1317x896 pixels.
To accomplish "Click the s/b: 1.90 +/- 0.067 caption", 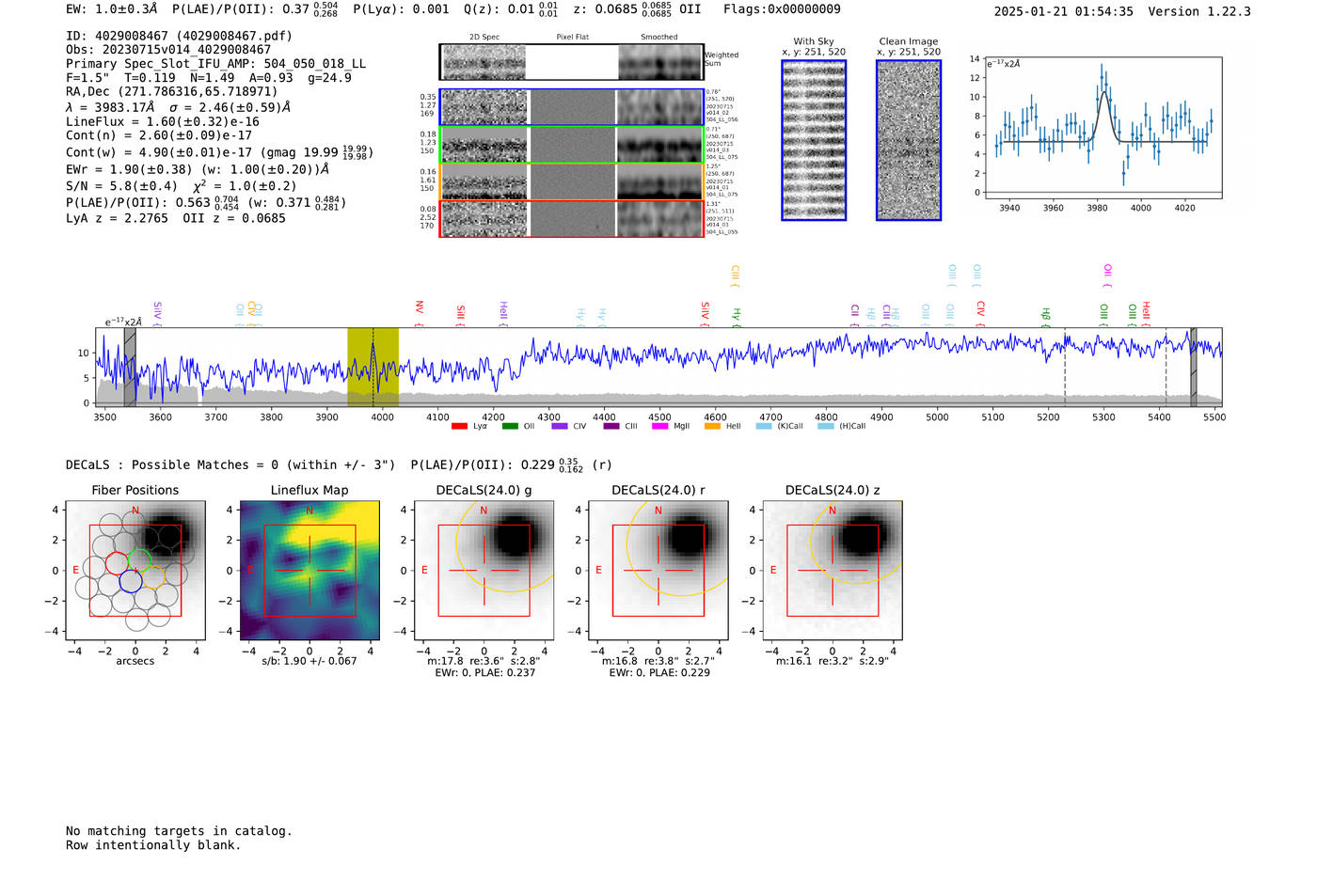I will [309, 661].
